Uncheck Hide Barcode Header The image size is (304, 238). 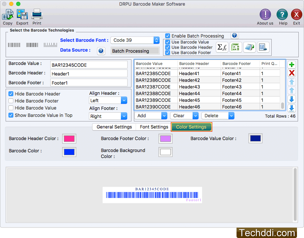point(11,94)
